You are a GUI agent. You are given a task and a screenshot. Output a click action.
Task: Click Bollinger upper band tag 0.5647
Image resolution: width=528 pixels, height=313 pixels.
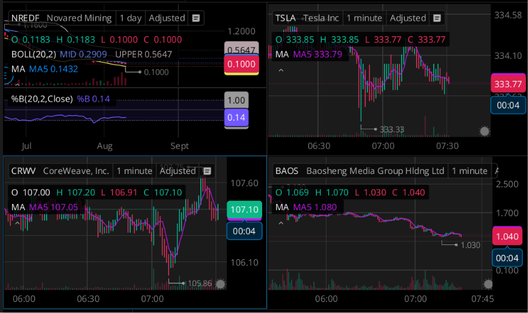[241, 49]
